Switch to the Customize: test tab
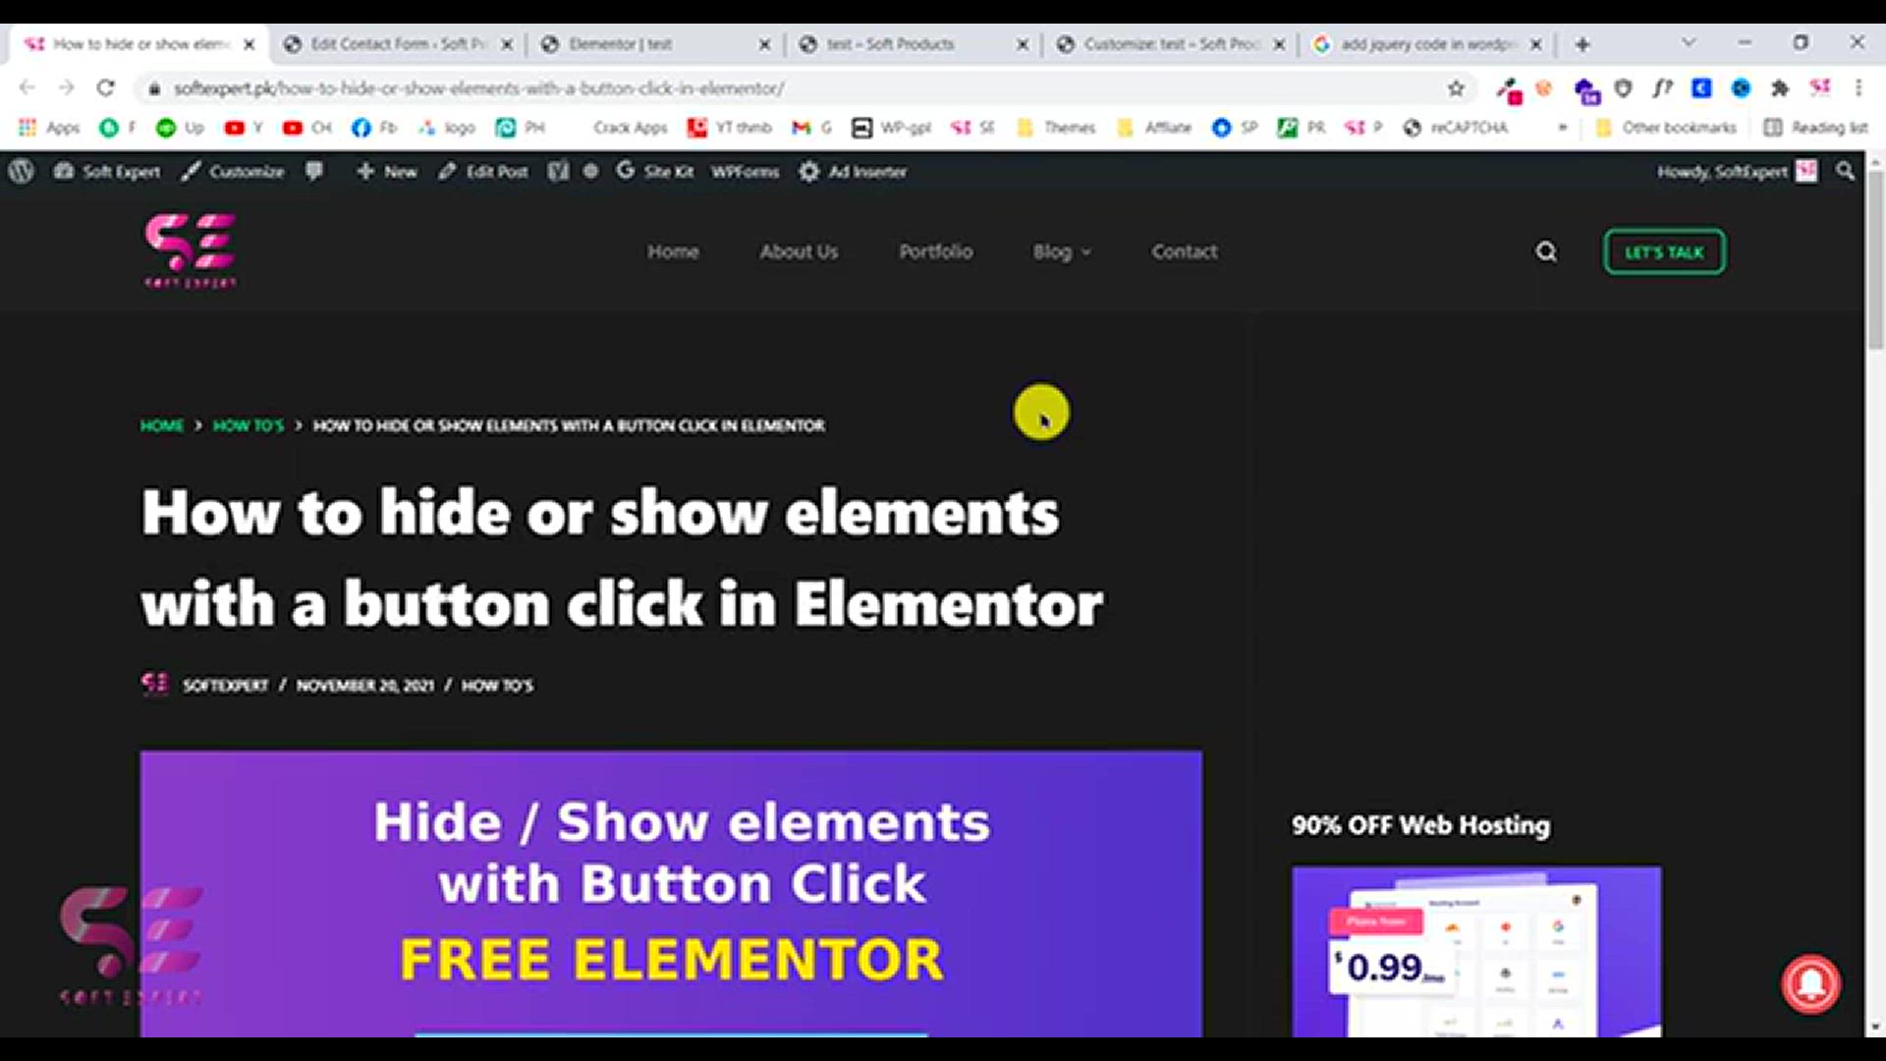Screen dimensions: 1886x1061 [1171, 44]
